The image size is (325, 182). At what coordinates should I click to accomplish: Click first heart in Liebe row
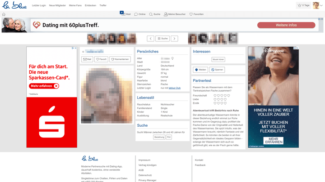click(215, 99)
